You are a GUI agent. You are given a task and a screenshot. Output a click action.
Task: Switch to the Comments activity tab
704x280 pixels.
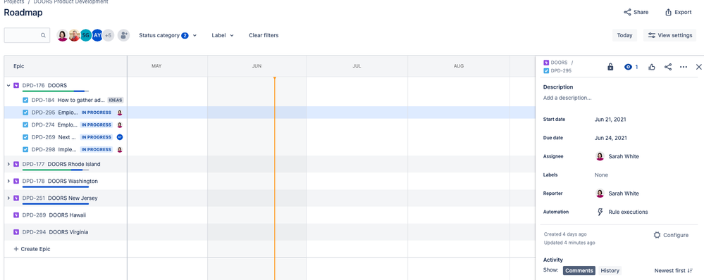(579, 271)
